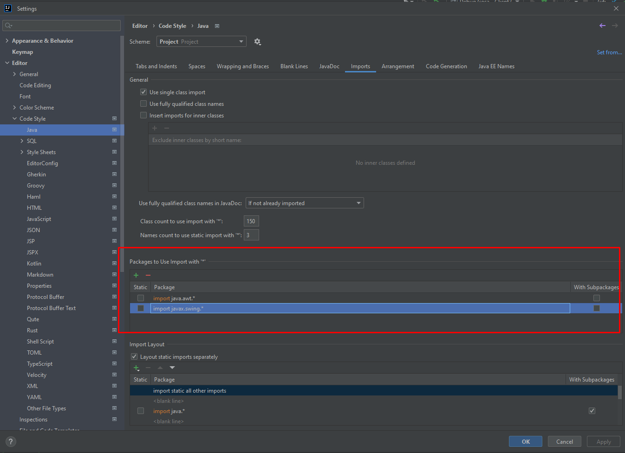Expand the SQL code style node
This screenshot has height=453, width=625.
tap(22, 141)
